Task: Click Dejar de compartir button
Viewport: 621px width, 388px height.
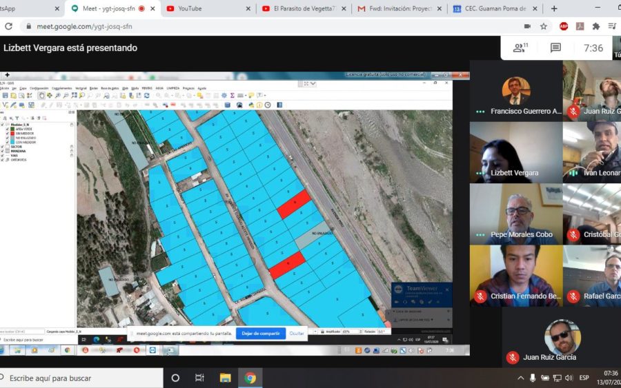Action: coord(261,334)
